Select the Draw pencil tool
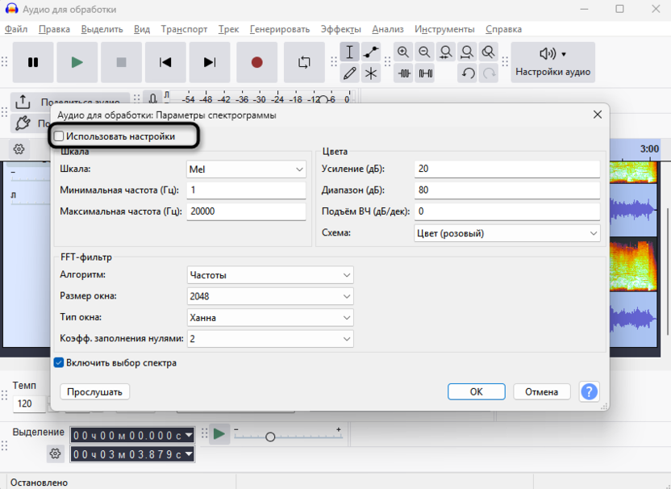671x489 pixels. coord(349,73)
